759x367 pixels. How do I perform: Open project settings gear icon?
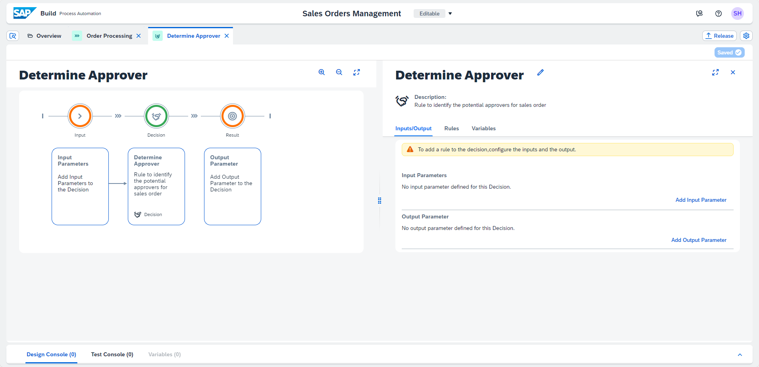[x=746, y=36]
